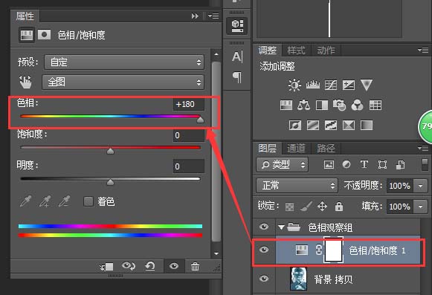Add an Exposure adjustment

pos(349,85)
